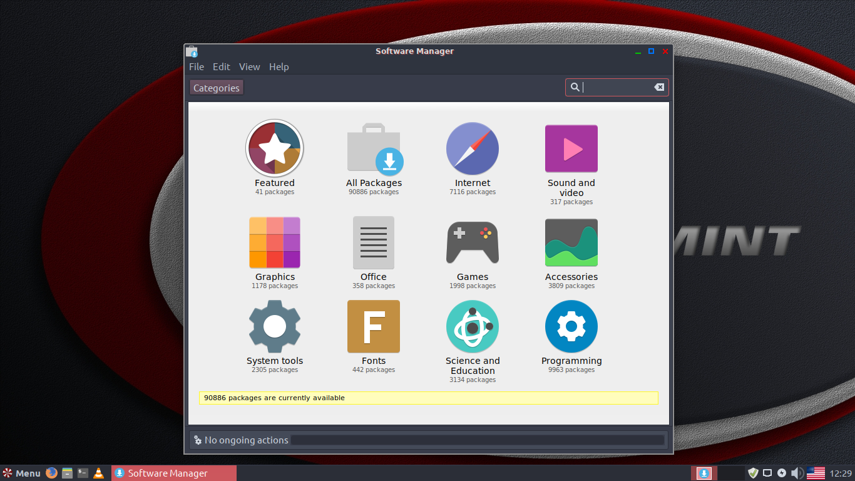Launch the terminal from the panel

pyautogui.click(x=83, y=473)
